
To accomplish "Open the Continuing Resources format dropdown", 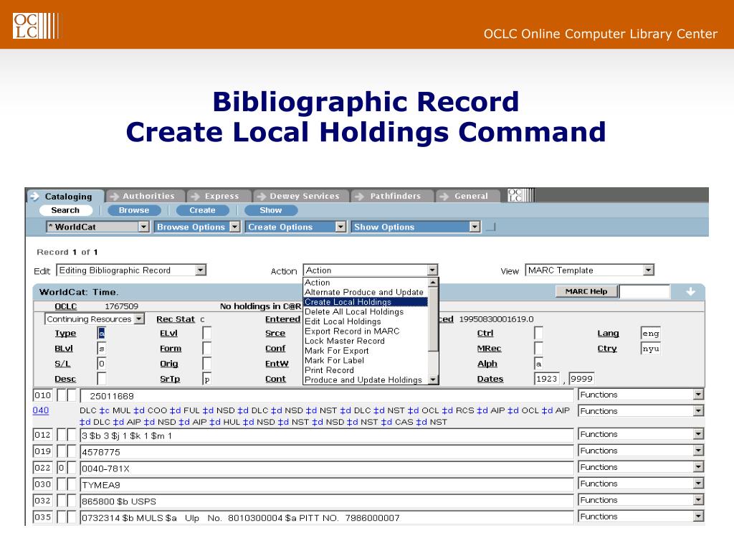I will pyautogui.click(x=94, y=319).
